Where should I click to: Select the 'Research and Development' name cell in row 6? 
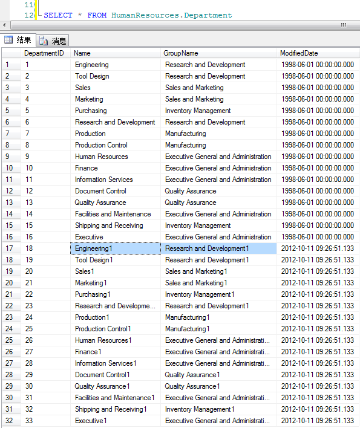coord(116,122)
